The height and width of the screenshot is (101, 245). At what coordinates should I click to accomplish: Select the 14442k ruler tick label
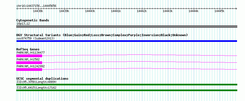[x=142, y=11]
